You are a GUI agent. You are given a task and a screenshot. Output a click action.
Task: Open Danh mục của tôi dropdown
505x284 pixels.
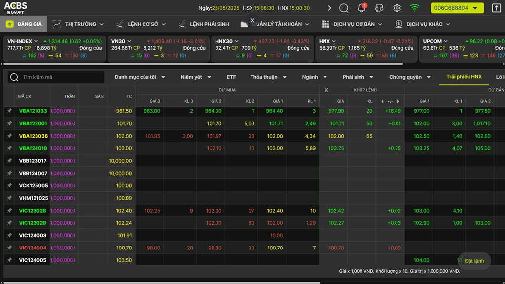pos(140,77)
